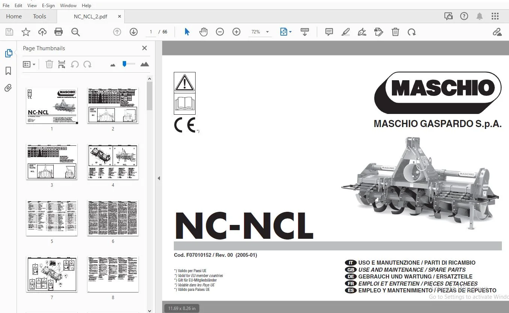Reduce thumbnail size with small mountain icon
The height and width of the screenshot is (313, 509).
click(113, 65)
